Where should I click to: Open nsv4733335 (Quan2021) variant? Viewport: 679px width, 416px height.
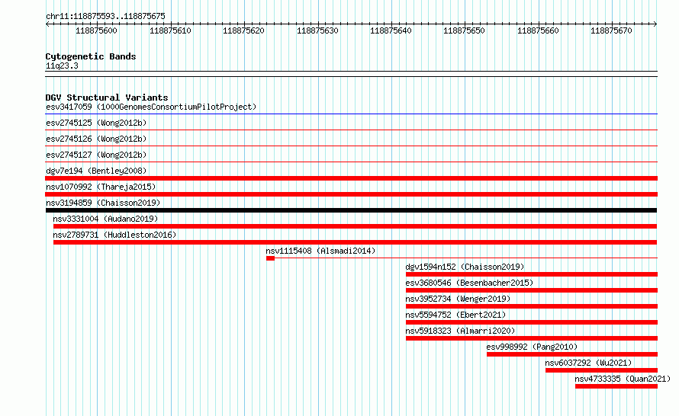point(623,379)
